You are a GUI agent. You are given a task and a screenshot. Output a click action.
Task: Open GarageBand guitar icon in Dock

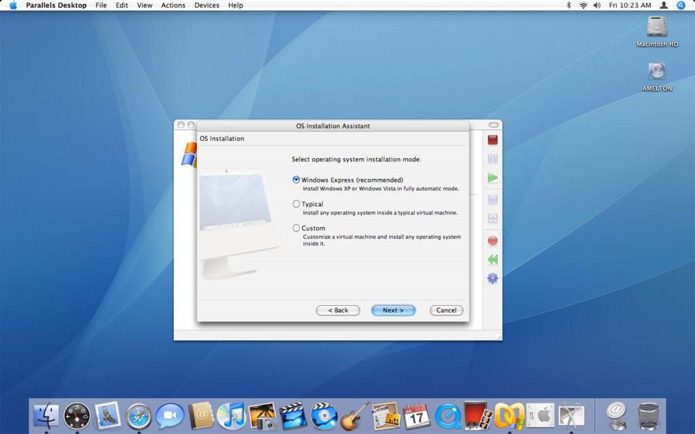[x=354, y=416]
